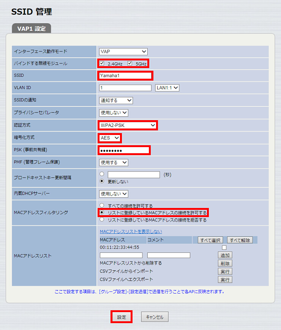Click the PSK pre-shared key field

click(124, 150)
